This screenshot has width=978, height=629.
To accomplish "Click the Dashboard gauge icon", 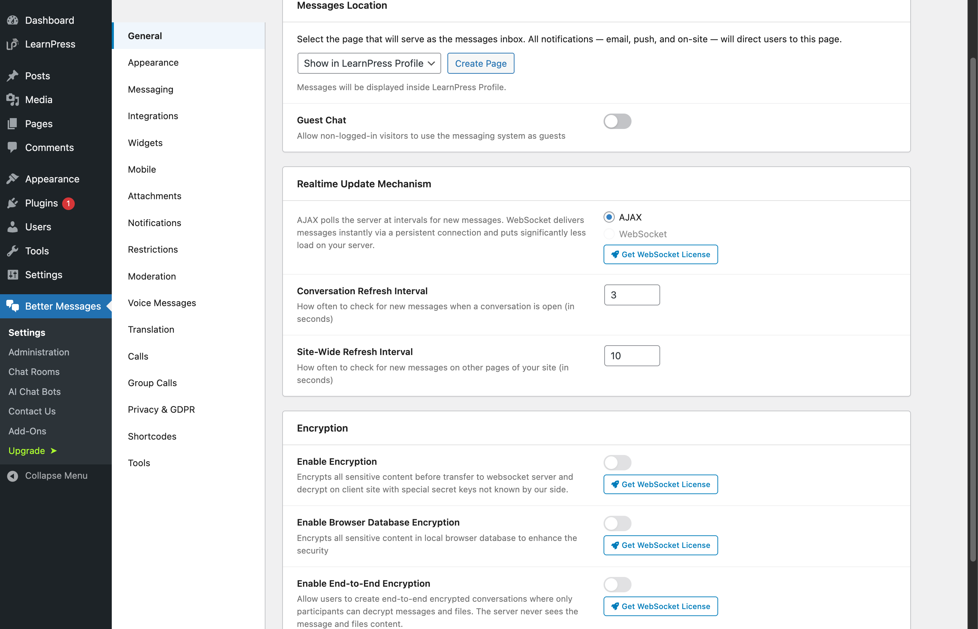I will tap(13, 20).
